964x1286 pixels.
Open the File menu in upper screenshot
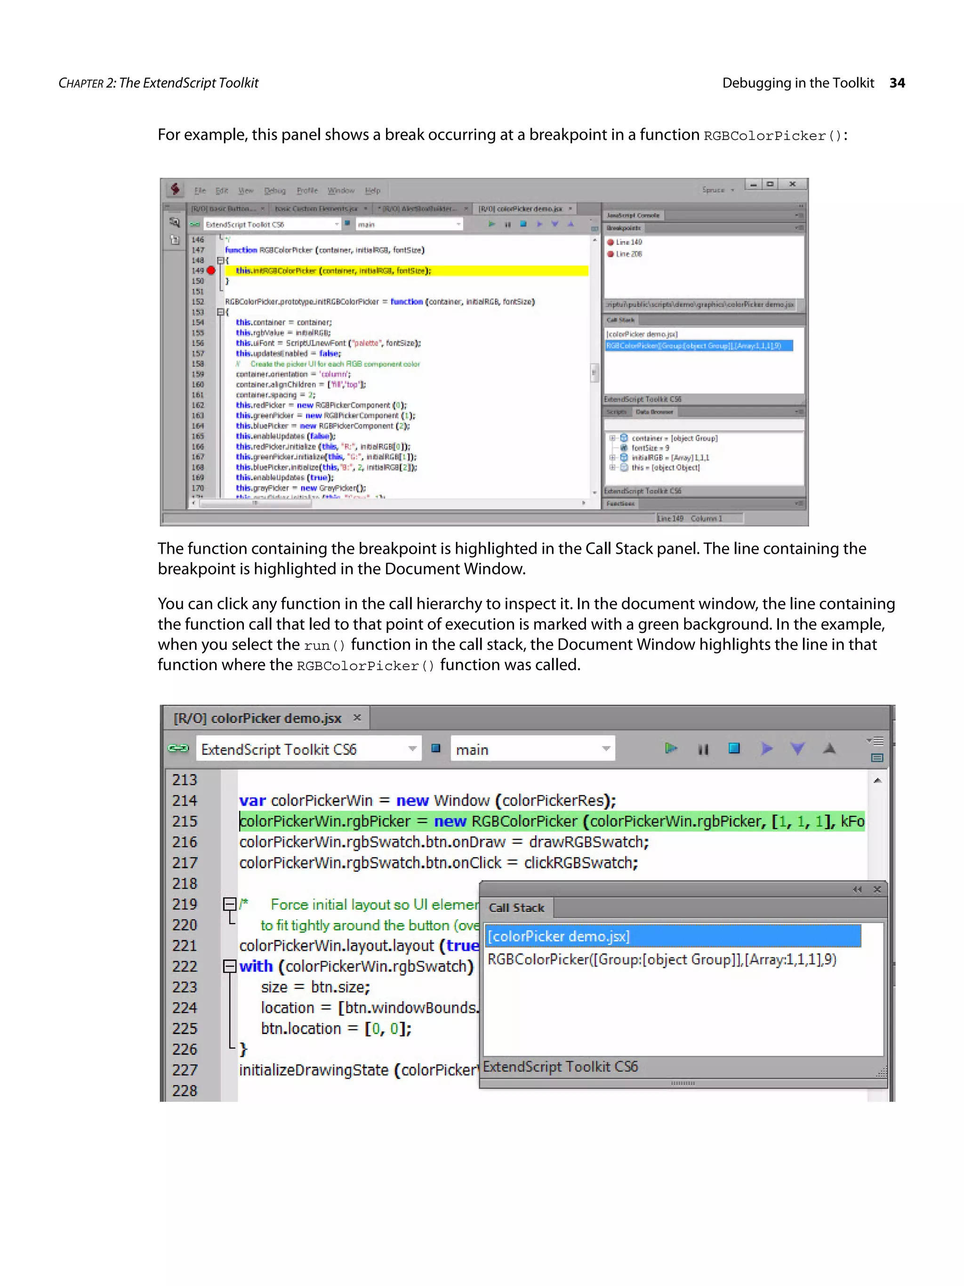[x=200, y=191]
